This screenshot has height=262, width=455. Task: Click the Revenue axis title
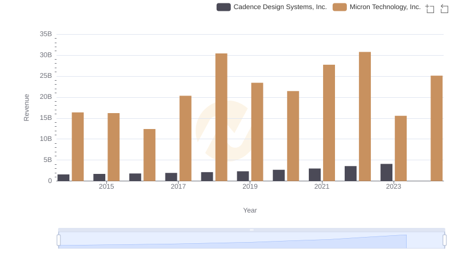(26, 107)
